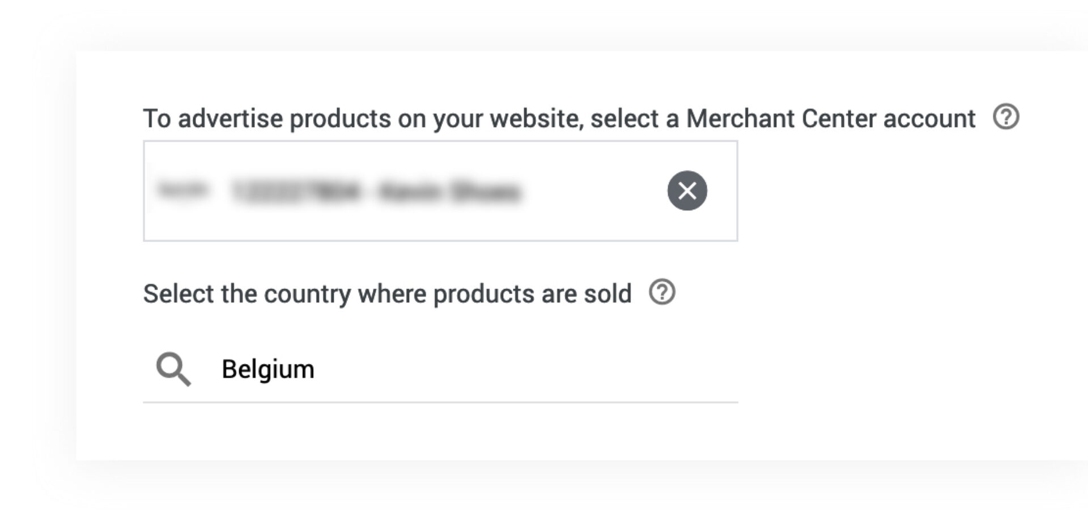Click the word Belgium in the search field
Screen dimensions: 1088x517
pos(268,369)
